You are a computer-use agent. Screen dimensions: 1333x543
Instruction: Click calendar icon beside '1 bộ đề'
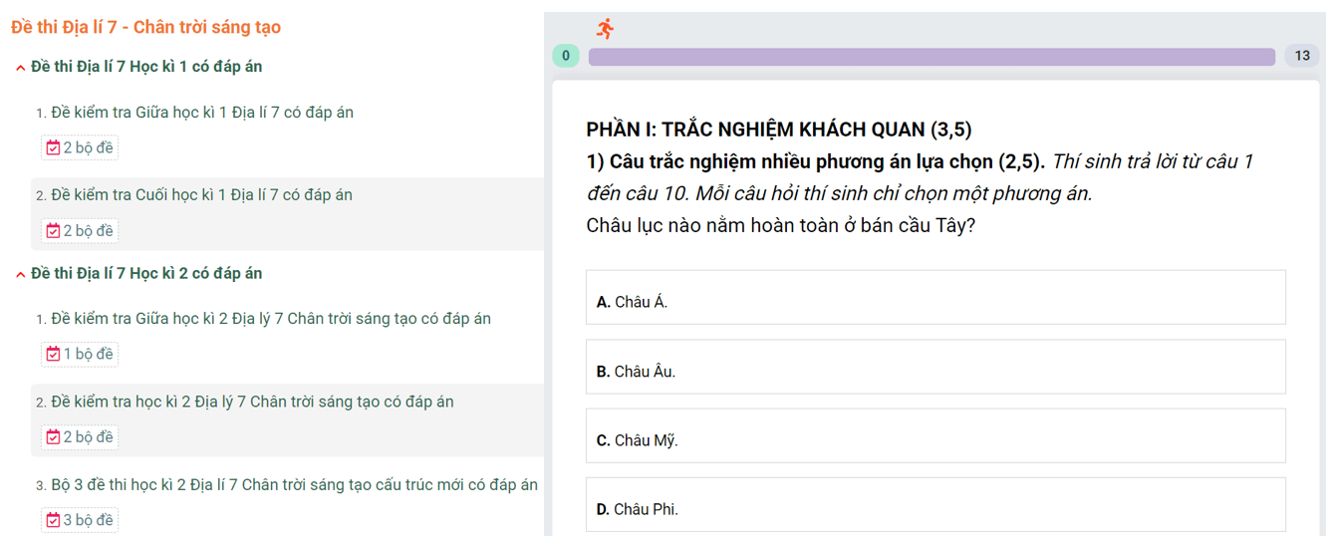coord(54,355)
